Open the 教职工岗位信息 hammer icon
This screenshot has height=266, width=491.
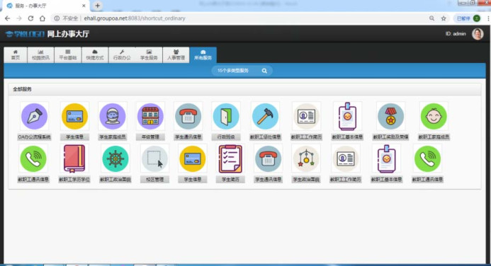click(265, 116)
